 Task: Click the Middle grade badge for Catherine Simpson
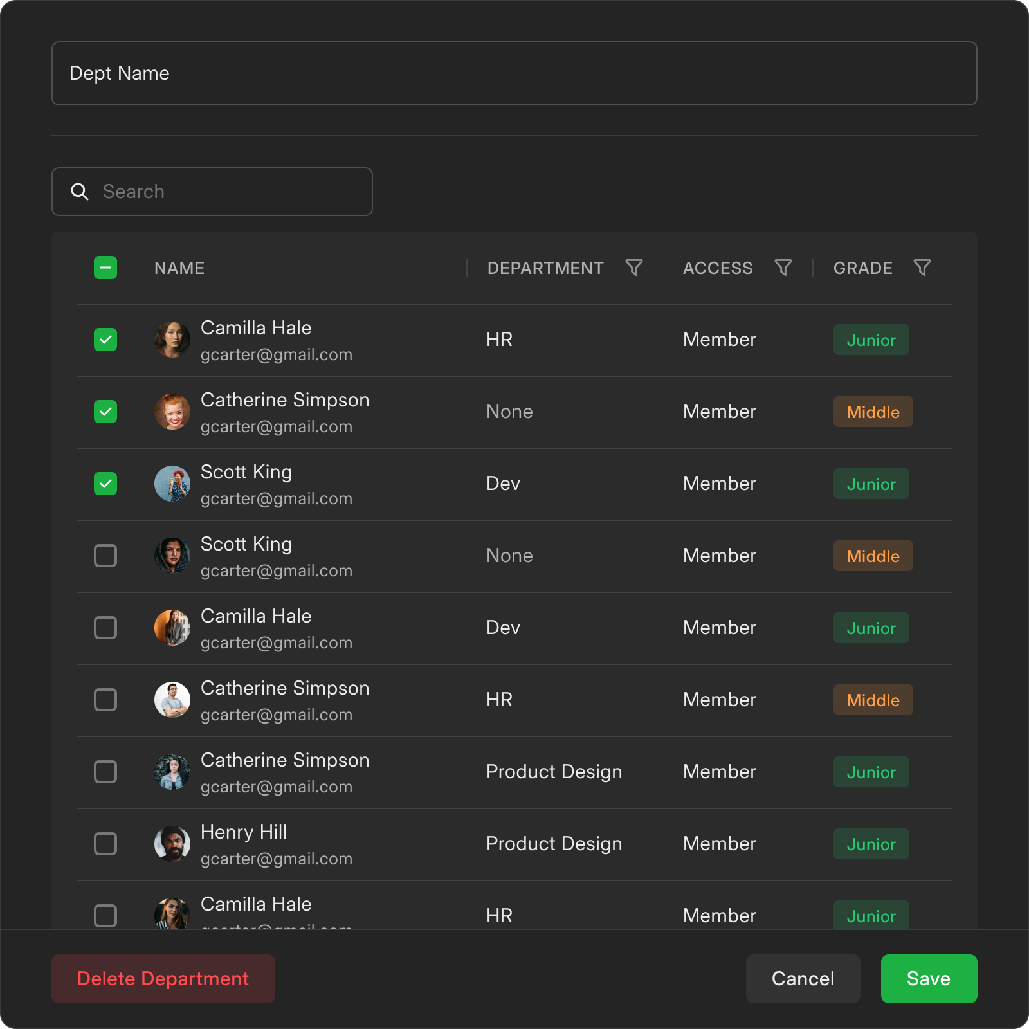tap(873, 412)
